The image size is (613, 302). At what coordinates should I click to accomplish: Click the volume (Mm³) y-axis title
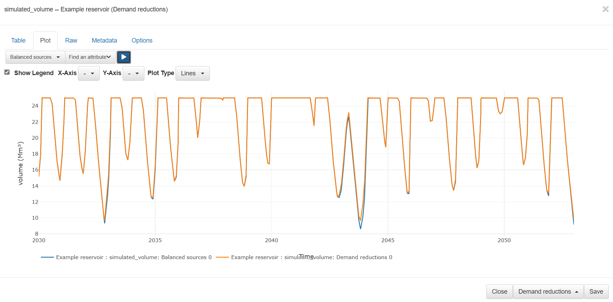[21, 163]
